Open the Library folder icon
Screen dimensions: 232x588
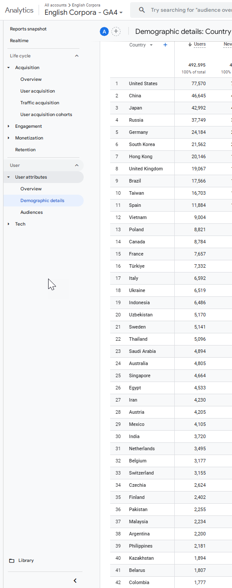click(12, 561)
